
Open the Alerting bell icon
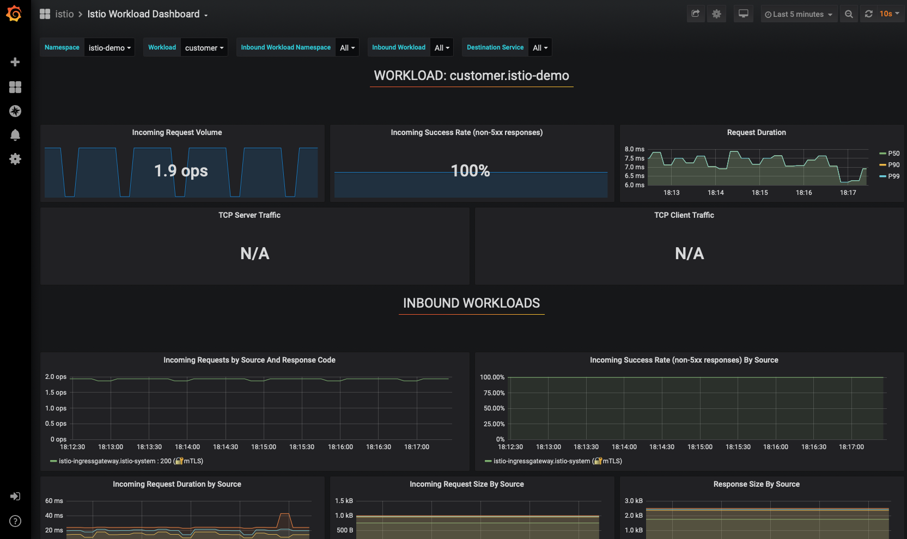pos(15,135)
